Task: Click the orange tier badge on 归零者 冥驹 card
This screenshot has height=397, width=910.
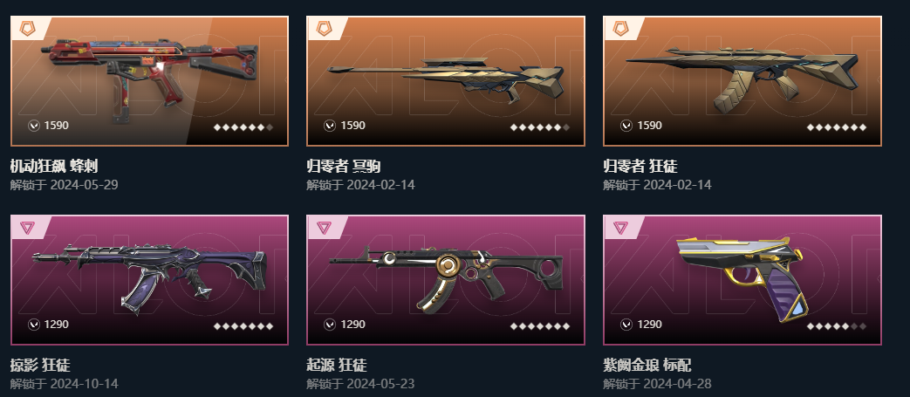Action: [x=324, y=29]
